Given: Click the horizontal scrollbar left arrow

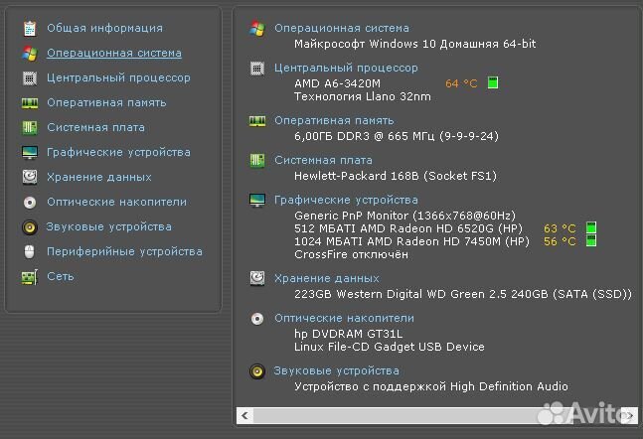Looking at the screenshot, I should [244, 415].
